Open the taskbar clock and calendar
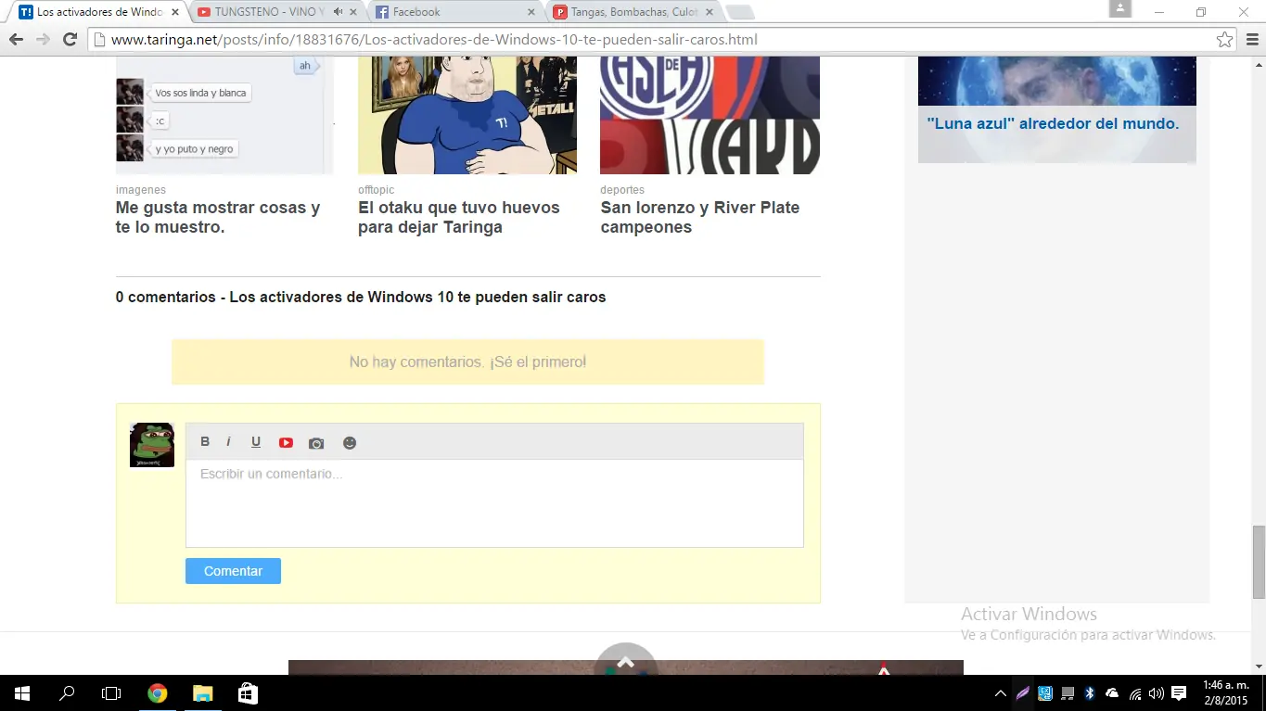The height and width of the screenshot is (711, 1266). 1226,692
